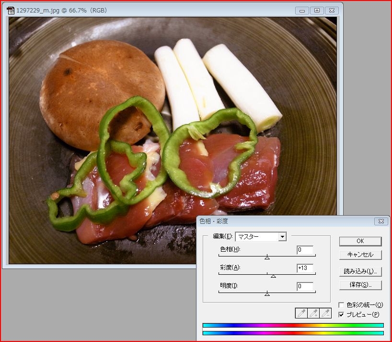392x342 pixels.
Task: Click the 明度 value input field
Action: click(305, 286)
